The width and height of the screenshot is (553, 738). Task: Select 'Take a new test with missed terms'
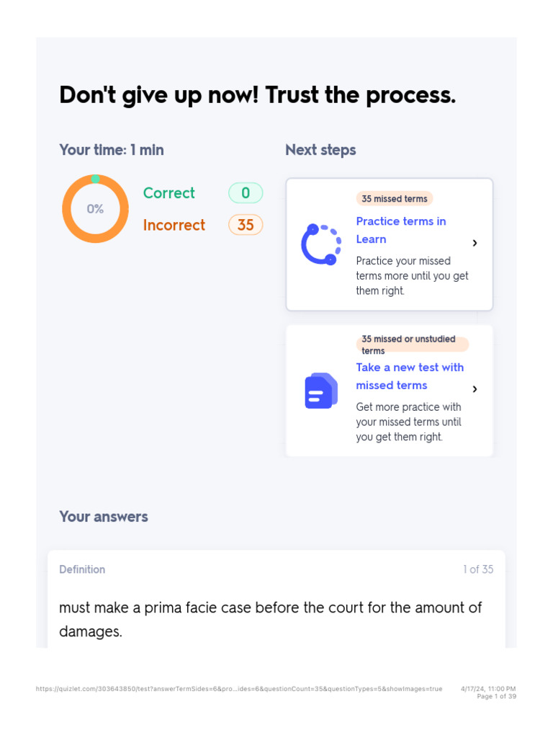tap(410, 376)
